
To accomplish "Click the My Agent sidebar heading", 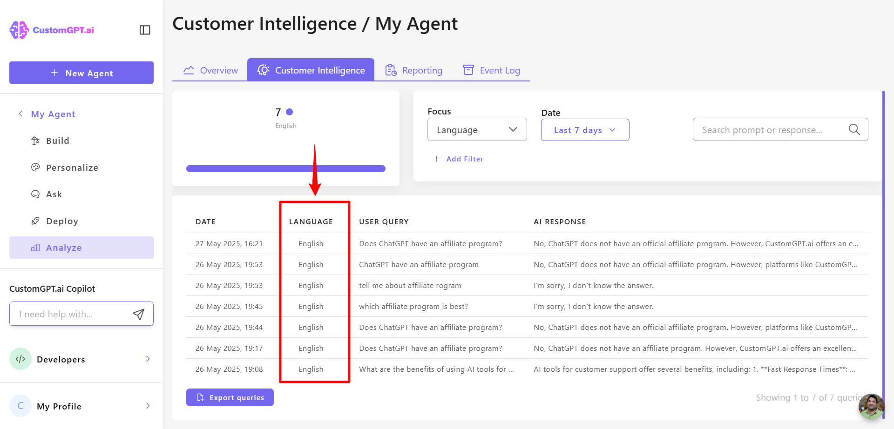I will pyautogui.click(x=53, y=114).
